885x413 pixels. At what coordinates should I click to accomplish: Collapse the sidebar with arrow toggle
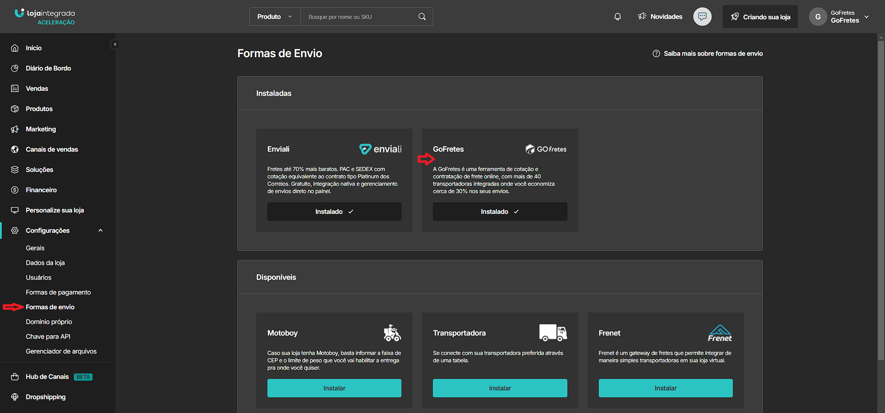pyautogui.click(x=115, y=44)
